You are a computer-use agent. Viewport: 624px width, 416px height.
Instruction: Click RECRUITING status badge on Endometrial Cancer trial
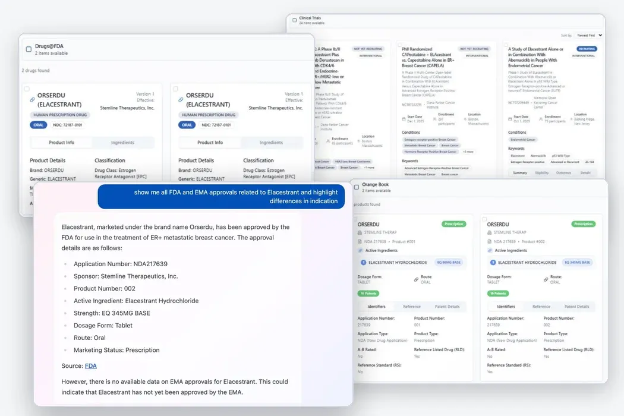coord(587,49)
